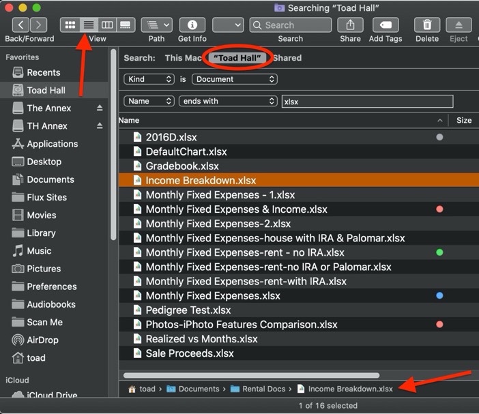
Task: Open the empty dropdown beside Get Info
Action: pyautogui.click(x=228, y=25)
